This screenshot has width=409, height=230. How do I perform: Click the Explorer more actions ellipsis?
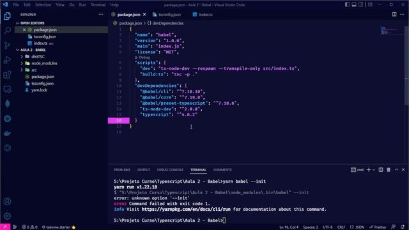[x=101, y=15]
